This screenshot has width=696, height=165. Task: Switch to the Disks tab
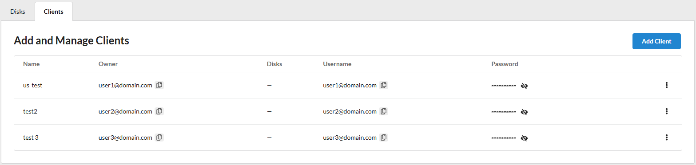tap(18, 12)
